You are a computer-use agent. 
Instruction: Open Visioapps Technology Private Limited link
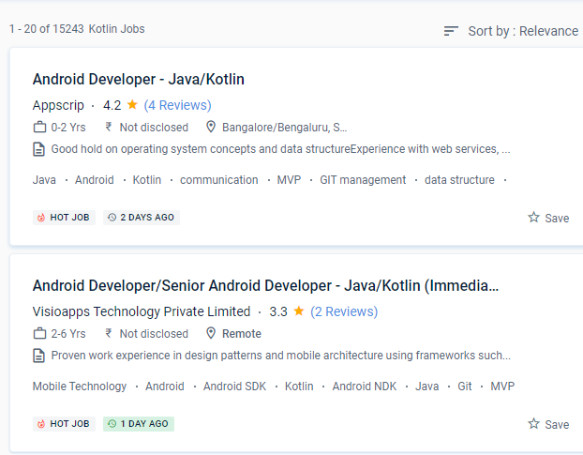142,311
